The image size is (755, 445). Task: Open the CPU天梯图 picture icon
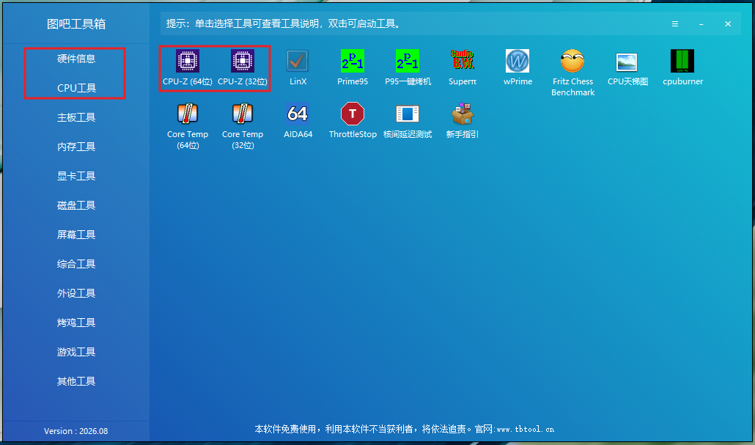pos(627,61)
